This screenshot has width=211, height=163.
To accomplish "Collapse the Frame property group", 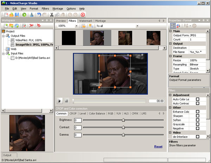I will coord(170,56).
